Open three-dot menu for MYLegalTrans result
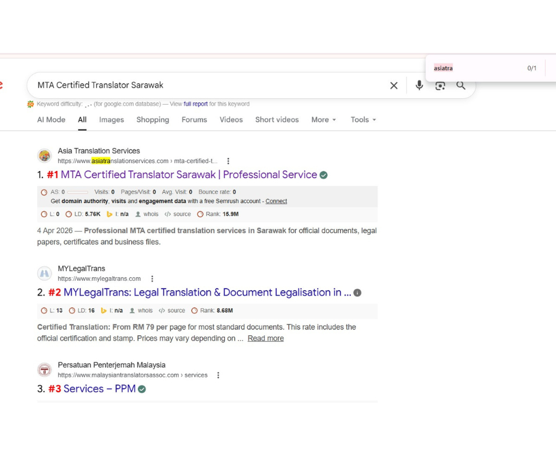The height and width of the screenshot is (456, 556). pos(152,279)
